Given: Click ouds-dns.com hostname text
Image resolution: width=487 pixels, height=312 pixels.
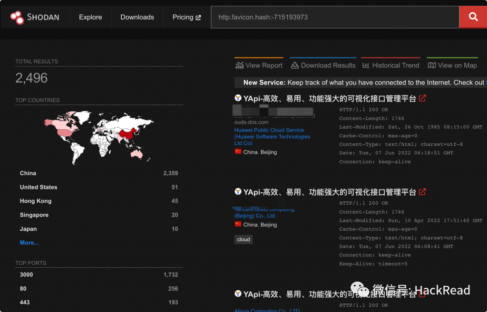Looking at the screenshot, I should click(x=251, y=122).
